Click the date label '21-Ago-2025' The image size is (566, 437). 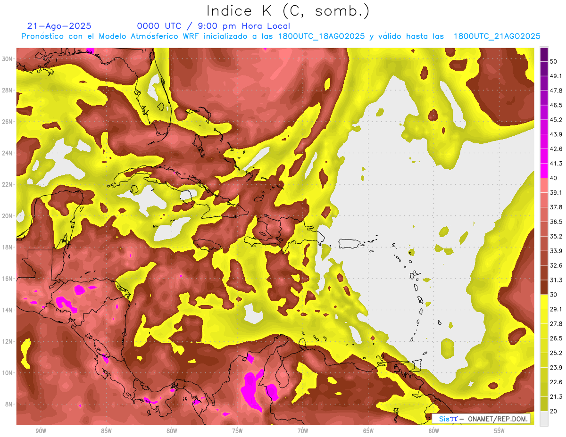coord(59,26)
